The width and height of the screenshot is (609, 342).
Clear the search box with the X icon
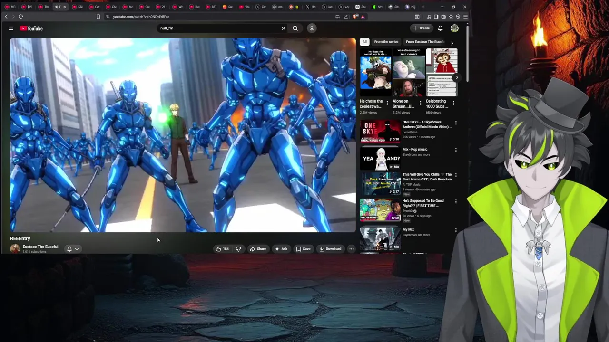click(x=284, y=28)
